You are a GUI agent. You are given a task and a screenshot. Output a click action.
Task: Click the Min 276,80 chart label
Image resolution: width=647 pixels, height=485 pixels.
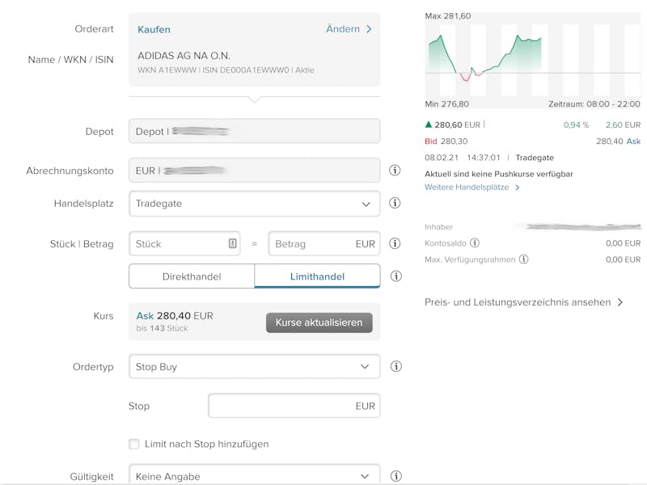coord(447,104)
